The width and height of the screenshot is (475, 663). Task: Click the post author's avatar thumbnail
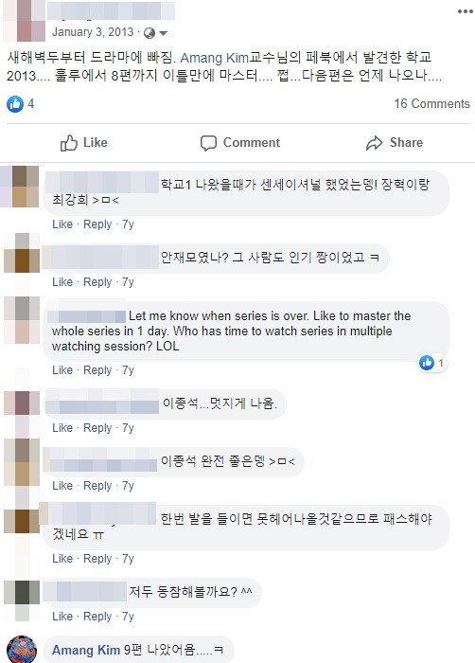(x=24, y=20)
